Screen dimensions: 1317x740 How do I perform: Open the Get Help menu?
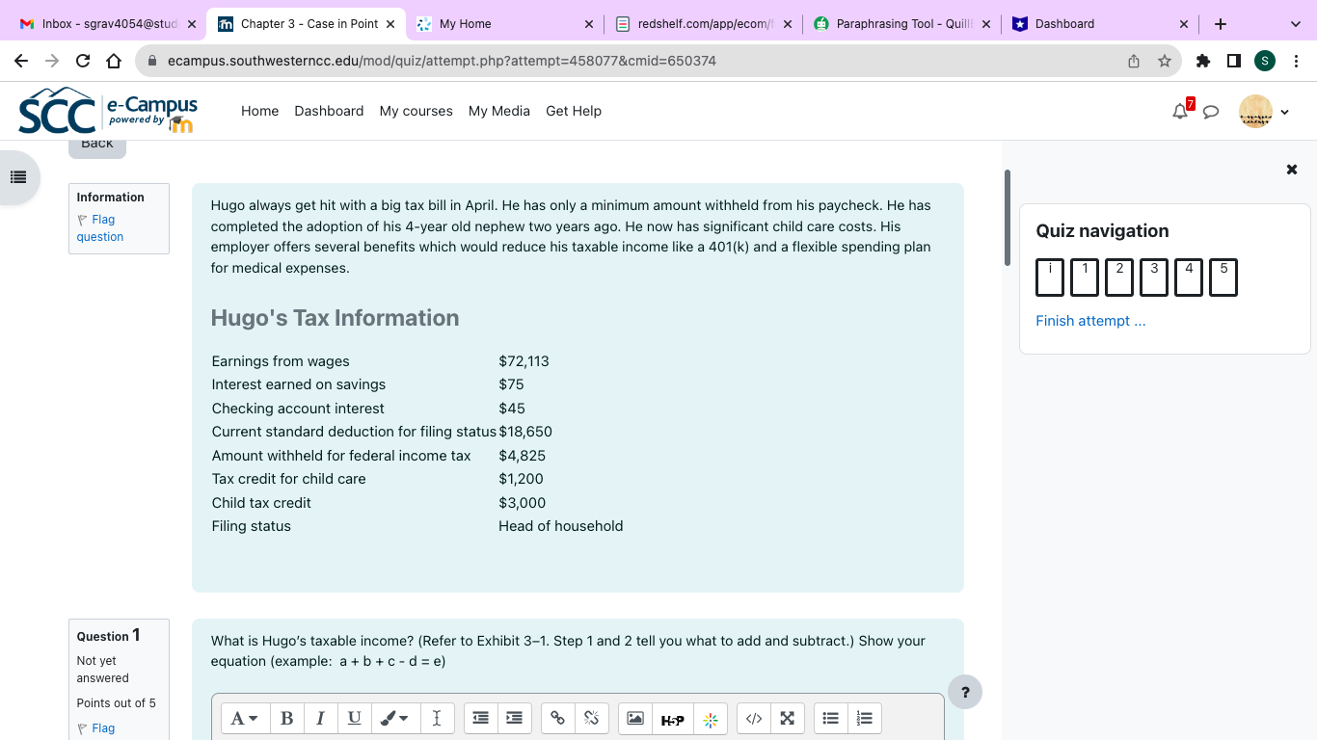[x=574, y=111]
